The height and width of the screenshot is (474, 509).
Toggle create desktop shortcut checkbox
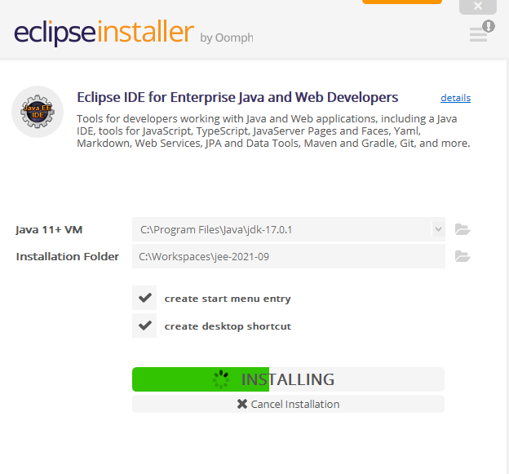tap(144, 326)
